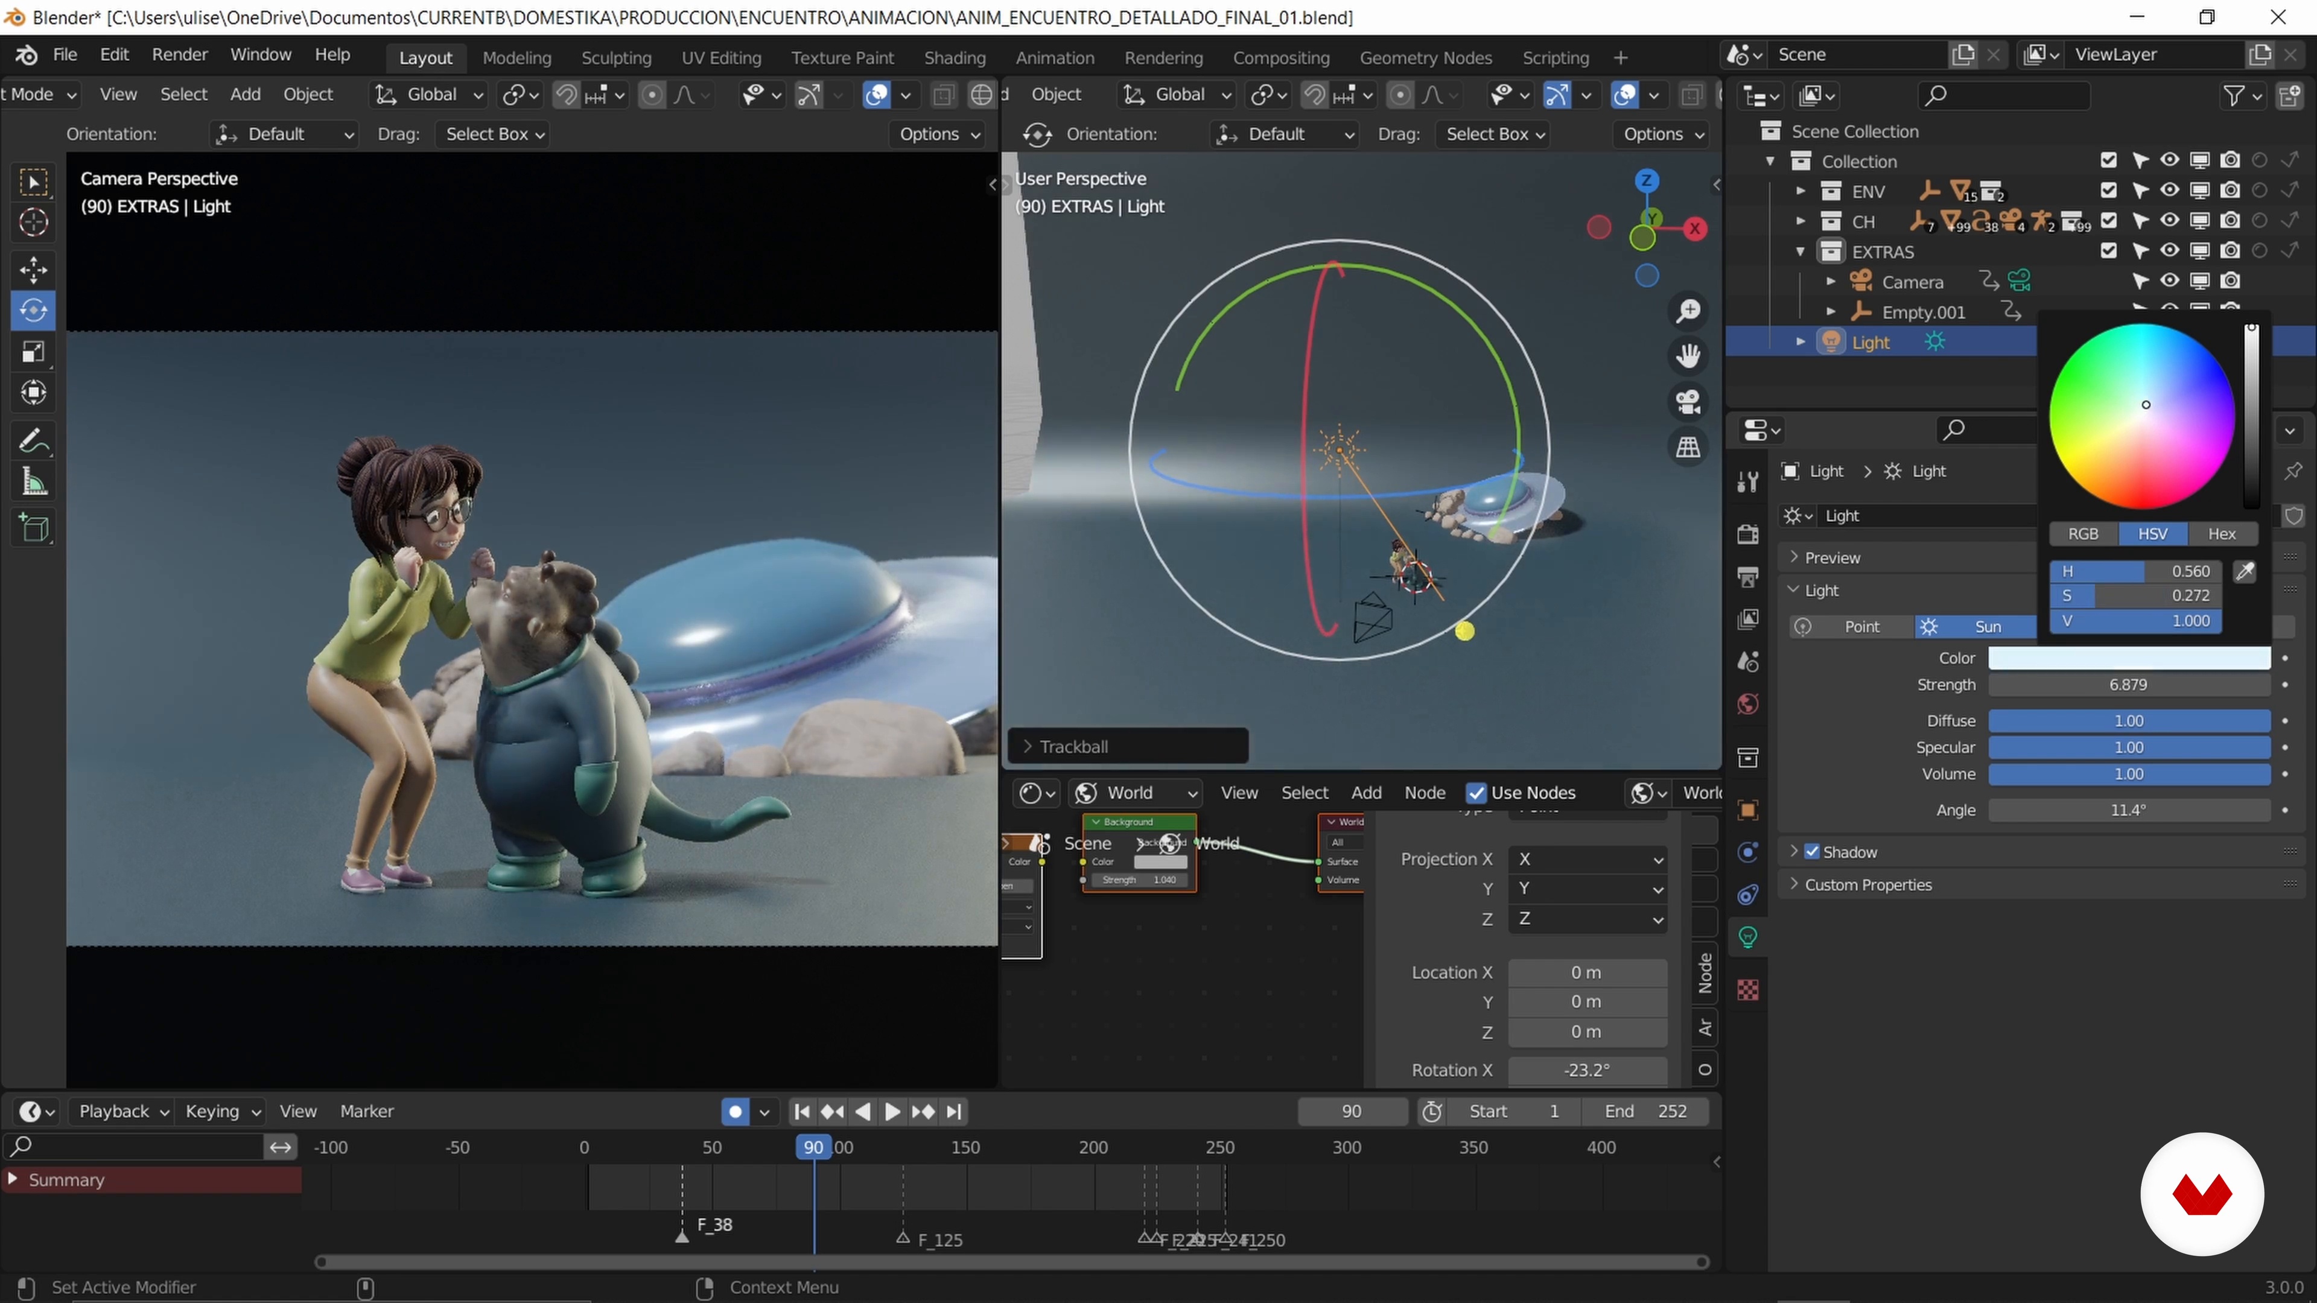The image size is (2317, 1303).
Task: Uncheck ENV collection exclude checkbox
Action: click(x=2108, y=191)
